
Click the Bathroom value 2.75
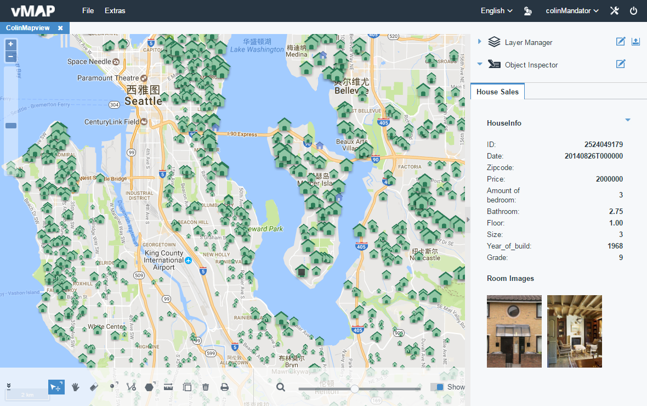[x=616, y=211]
